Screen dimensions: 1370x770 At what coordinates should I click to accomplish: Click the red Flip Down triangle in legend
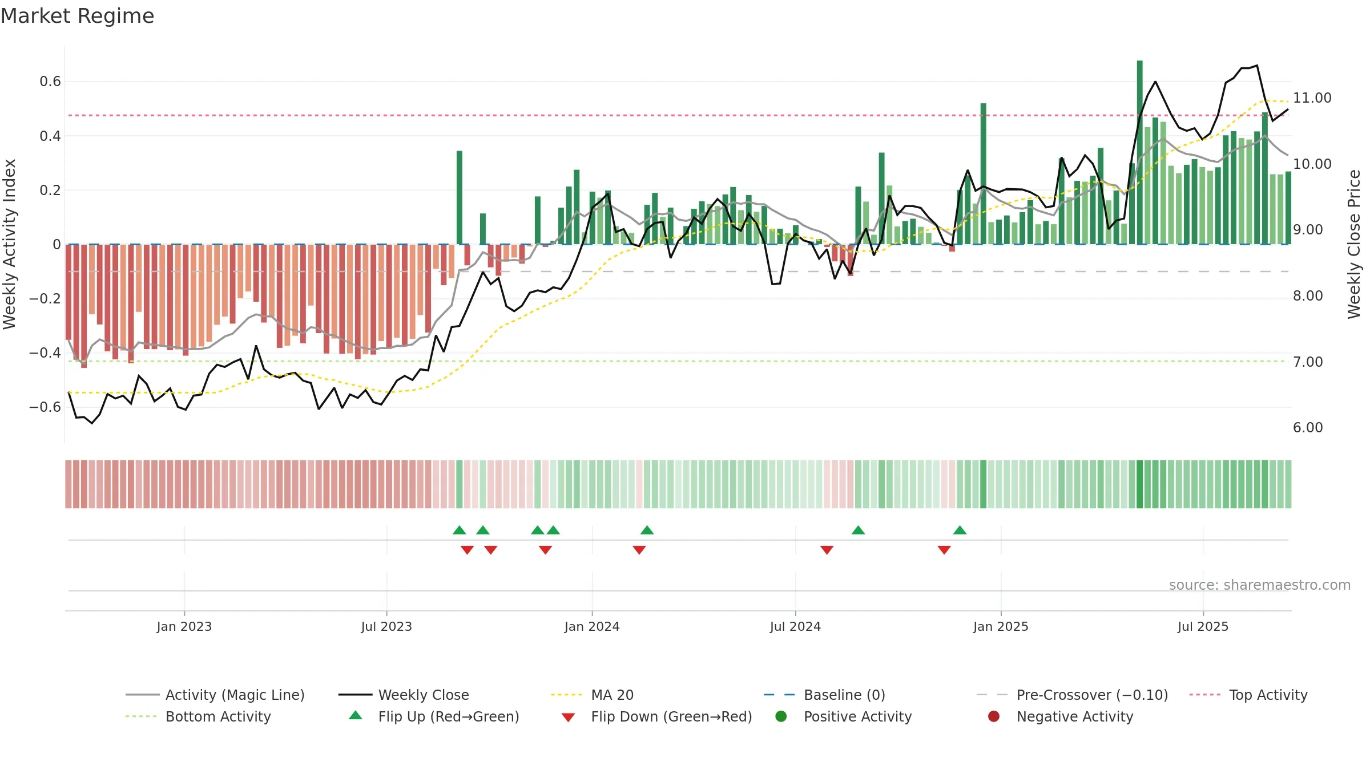point(568,718)
